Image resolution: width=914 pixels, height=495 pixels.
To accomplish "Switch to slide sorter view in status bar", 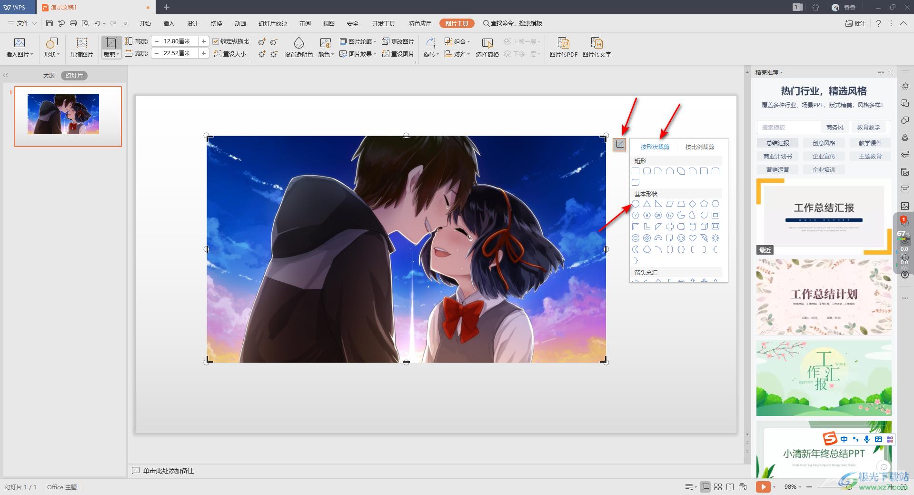I will pyautogui.click(x=718, y=486).
